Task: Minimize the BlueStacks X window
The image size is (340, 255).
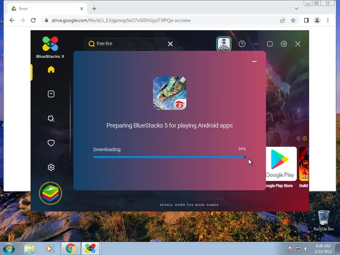Action: pyautogui.click(x=256, y=44)
